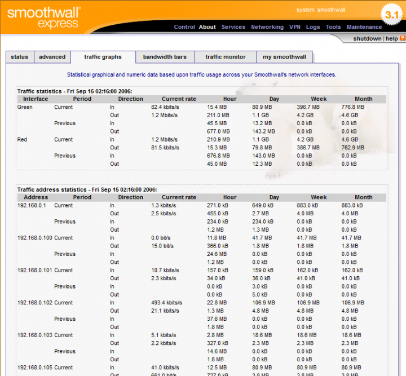Click the shutdown link
The height and width of the screenshot is (376, 406).
(x=367, y=39)
